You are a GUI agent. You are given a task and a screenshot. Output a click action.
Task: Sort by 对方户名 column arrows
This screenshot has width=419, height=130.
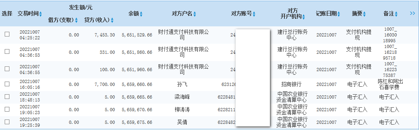tap(195, 14)
